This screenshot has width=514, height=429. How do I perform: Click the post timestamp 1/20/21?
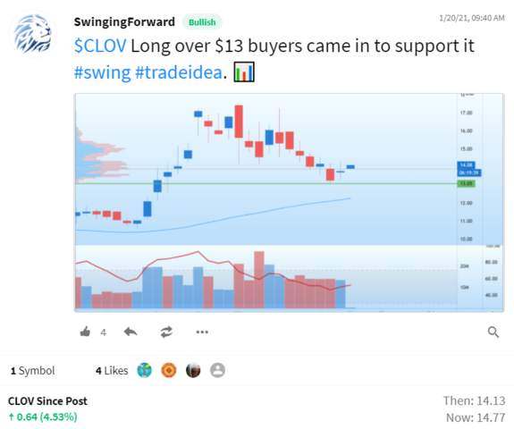tap(472, 18)
